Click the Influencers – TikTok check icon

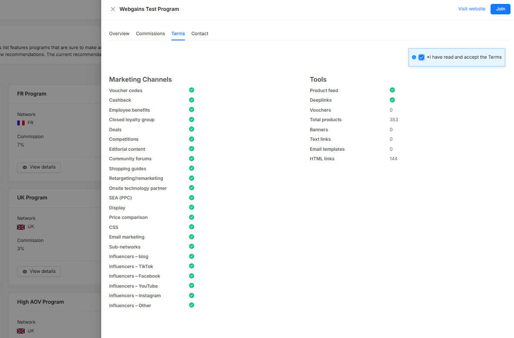pyautogui.click(x=192, y=266)
